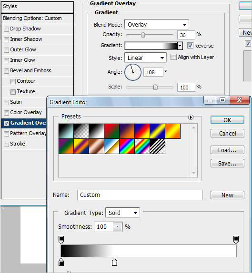Open the Gradient Type Solid dropdown
Viewport: 252px width, 273px height.
(x=122, y=213)
